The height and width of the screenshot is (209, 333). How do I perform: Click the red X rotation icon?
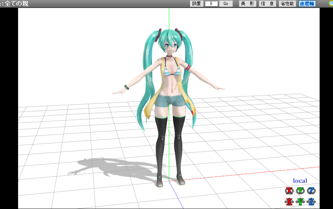[289, 191]
